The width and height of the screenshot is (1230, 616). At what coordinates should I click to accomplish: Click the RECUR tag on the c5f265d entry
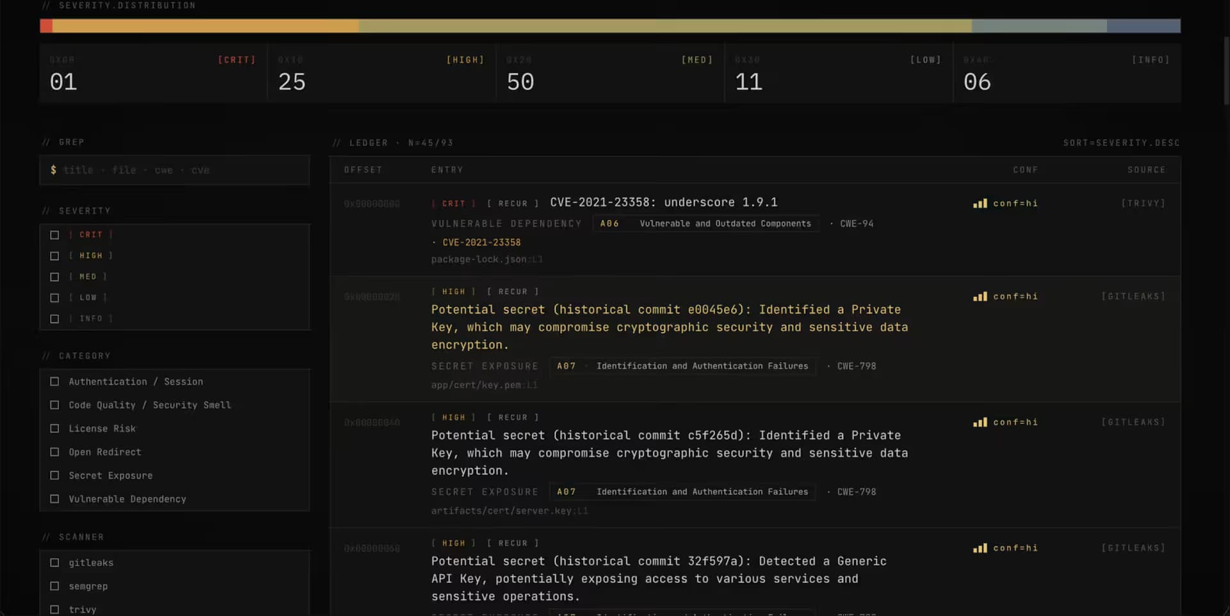coord(512,418)
